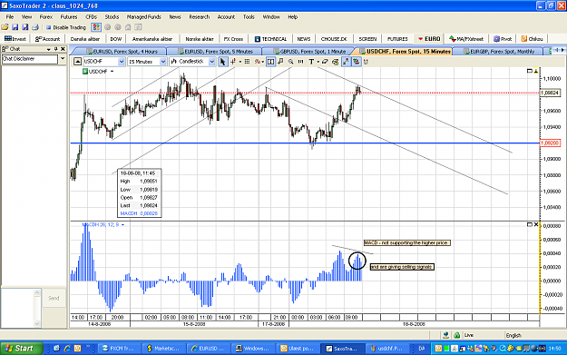
Task: Click the FUTURES workspace button
Action: point(397,39)
